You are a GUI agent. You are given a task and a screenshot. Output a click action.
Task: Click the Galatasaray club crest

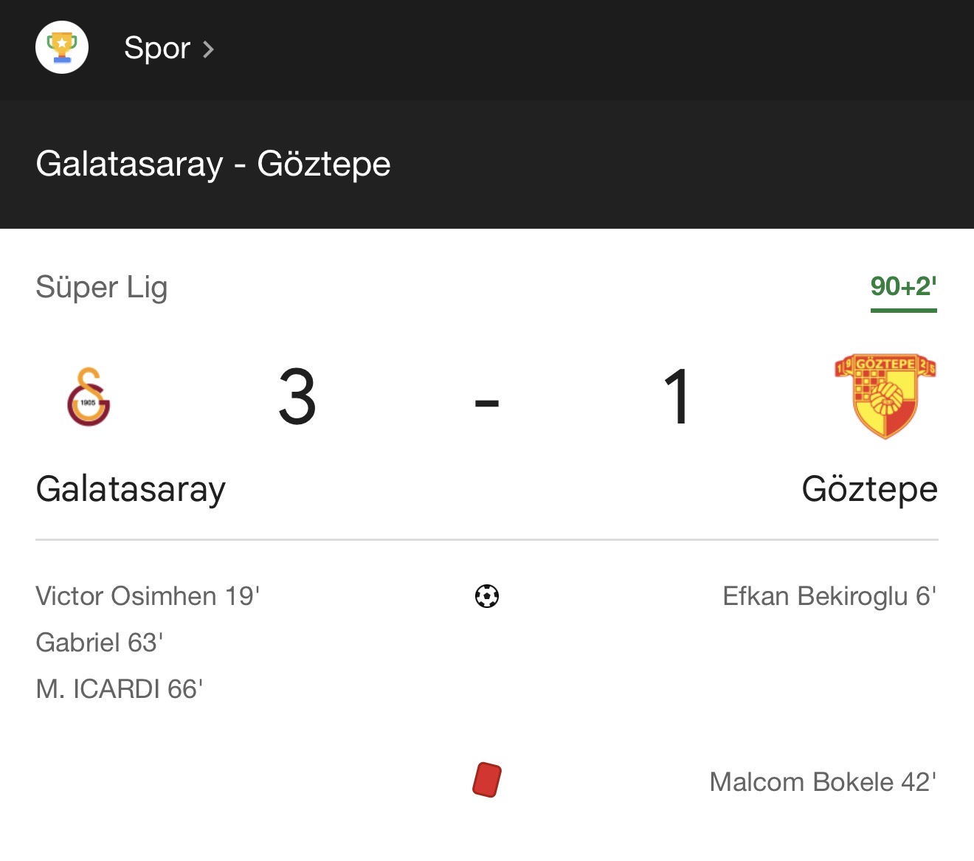pos(89,397)
